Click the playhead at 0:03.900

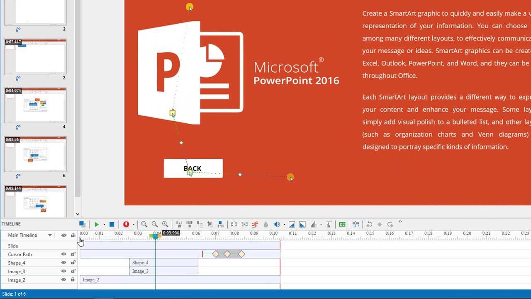pos(156,236)
